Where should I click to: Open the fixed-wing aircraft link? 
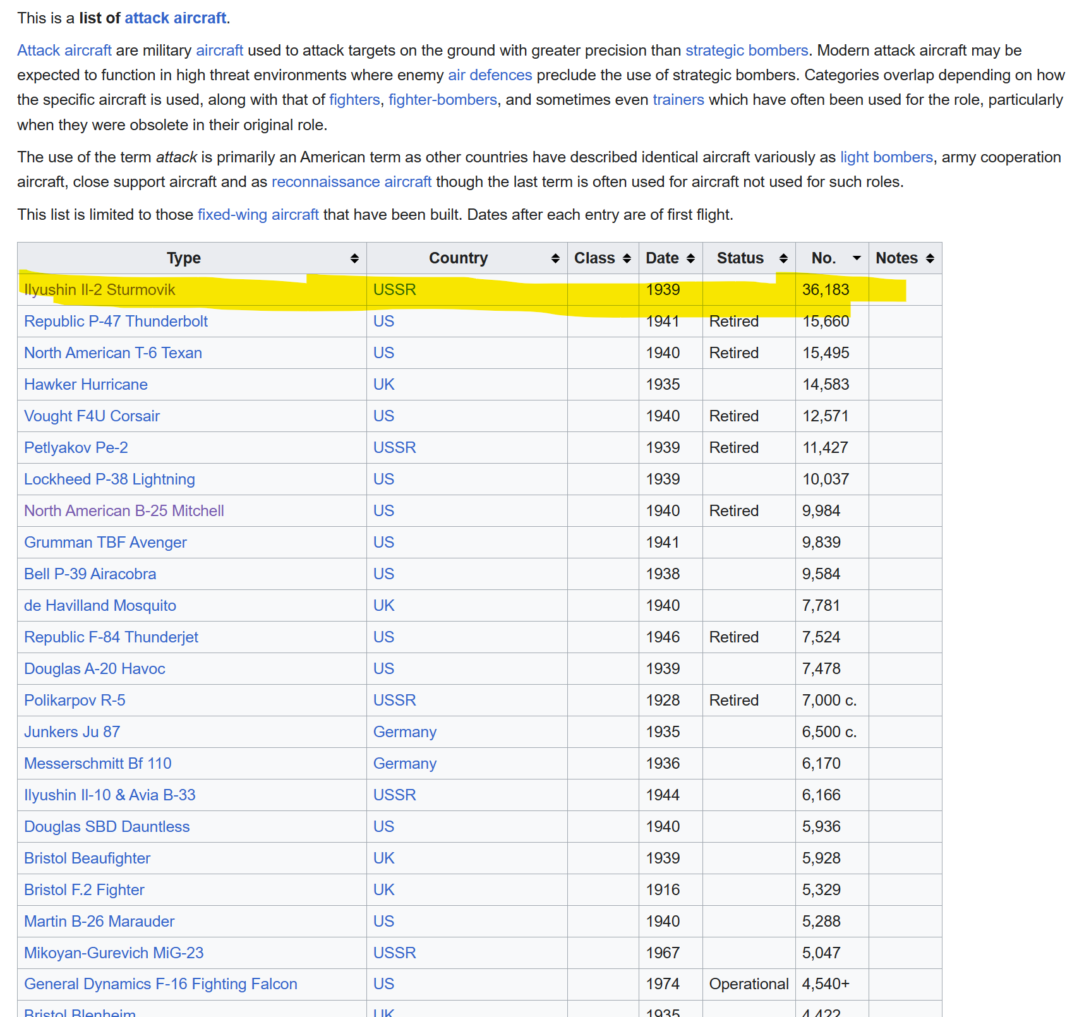(258, 214)
